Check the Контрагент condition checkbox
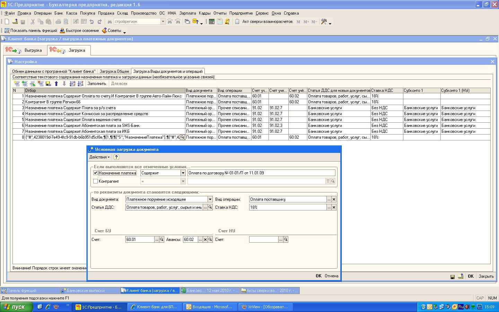 click(96, 181)
